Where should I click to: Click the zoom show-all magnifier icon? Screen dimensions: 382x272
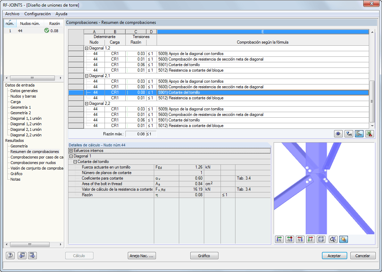[x=333, y=239]
